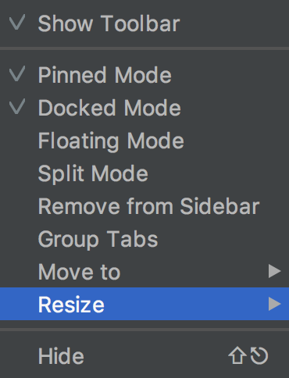
Task: Open the highlighted Resize submenu
Action: pos(144,304)
